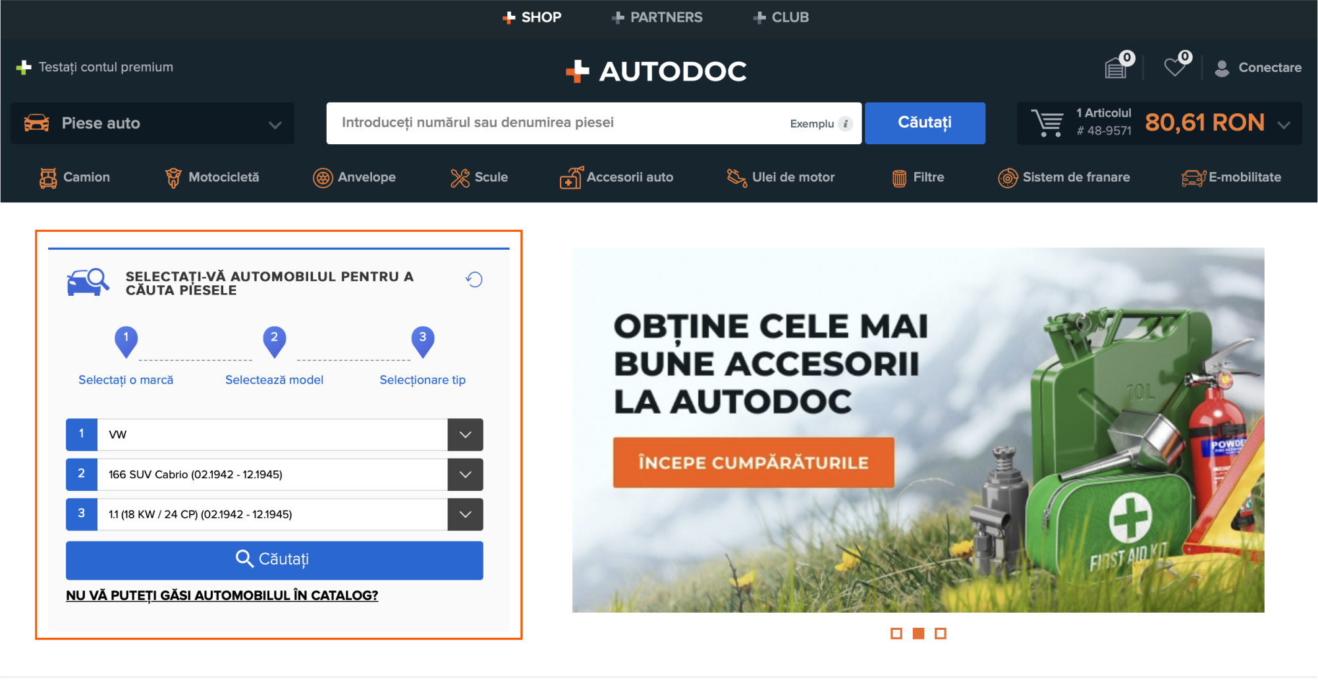Open the PARTNERS tab at top

coord(657,17)
